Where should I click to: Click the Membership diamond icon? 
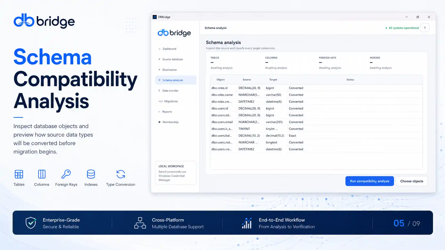pos(159,122)
